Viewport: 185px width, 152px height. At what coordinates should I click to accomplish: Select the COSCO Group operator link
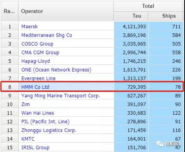click(37, 44)
